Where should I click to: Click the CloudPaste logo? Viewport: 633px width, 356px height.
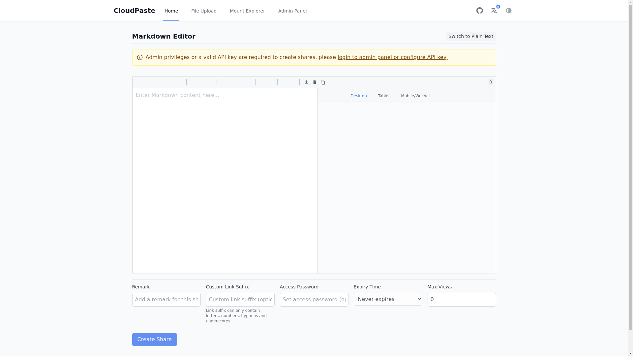tap(134, 11)
